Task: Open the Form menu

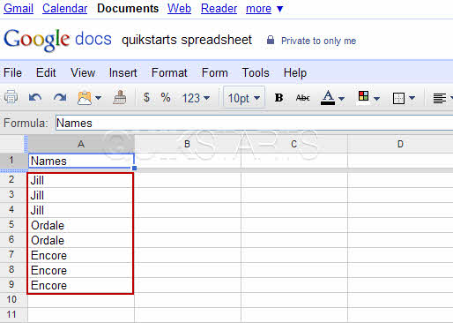Action: tap(215, 72)
